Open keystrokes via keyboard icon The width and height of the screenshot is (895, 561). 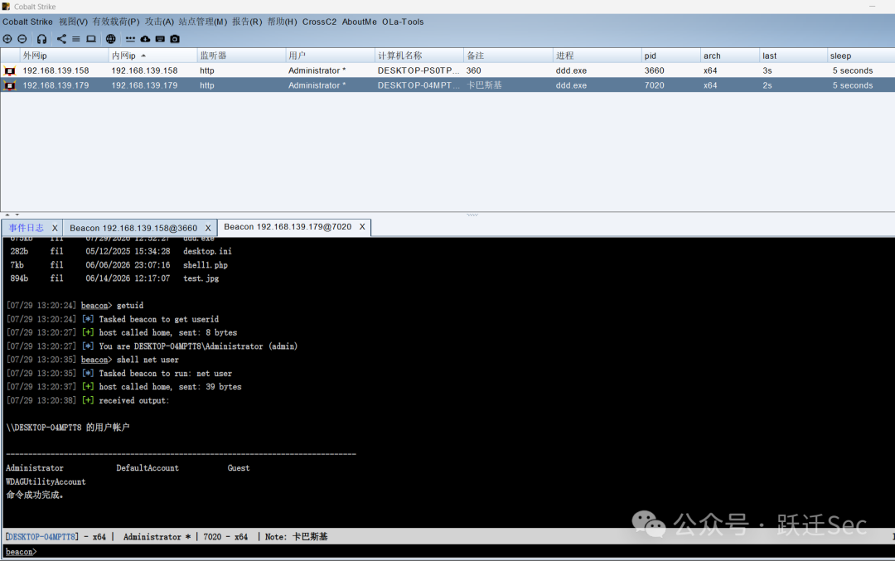pyautogui.click(x=160, y=39)
